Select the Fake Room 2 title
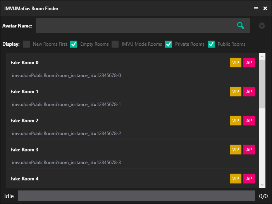The width and height of the screenshot is (272, 204). 24,120
